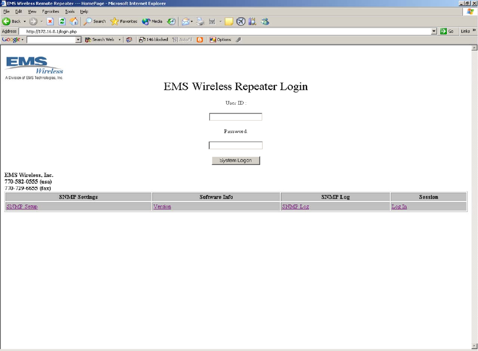Click the Edit with Word icon
The height and width of the screenshot is (351, 478).
tap(212, 21)
